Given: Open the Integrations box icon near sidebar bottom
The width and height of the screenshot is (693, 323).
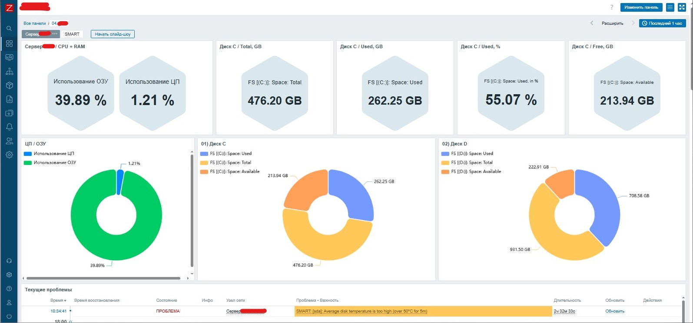Looking at the screenshot, I should [9, 275].
